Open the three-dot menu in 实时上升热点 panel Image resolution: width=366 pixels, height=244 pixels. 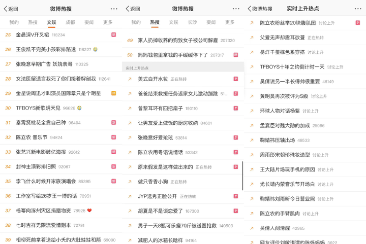(358, 9)
